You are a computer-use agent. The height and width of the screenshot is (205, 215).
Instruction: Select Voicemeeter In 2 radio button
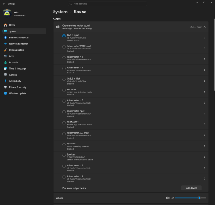pos(64,166)
